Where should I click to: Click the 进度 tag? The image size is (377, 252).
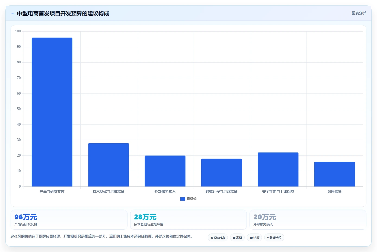(254, 238)
